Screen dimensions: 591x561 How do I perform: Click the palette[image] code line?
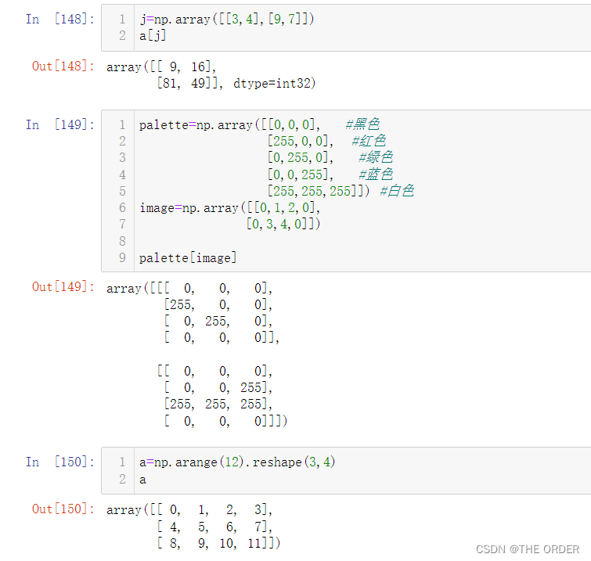tap(188, 257)
